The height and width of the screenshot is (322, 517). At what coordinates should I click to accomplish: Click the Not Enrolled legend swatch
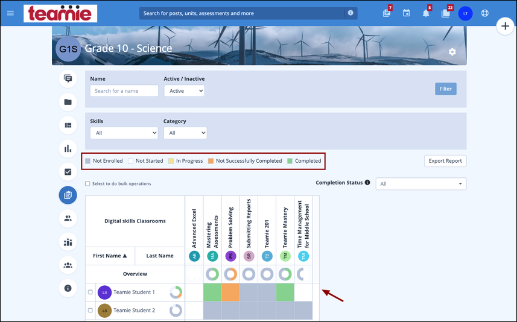coord(87,161)
